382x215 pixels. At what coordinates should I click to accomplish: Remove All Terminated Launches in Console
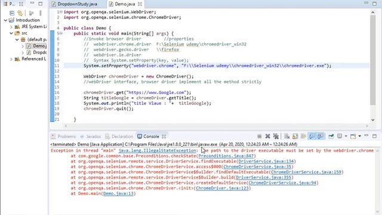[x=276, y=136]
